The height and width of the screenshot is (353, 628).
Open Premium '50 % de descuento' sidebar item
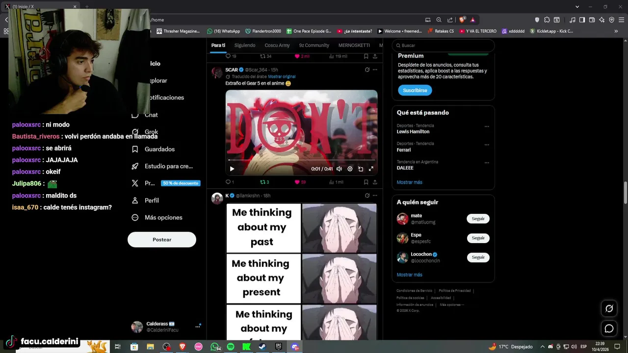click(x=165, y=183)
